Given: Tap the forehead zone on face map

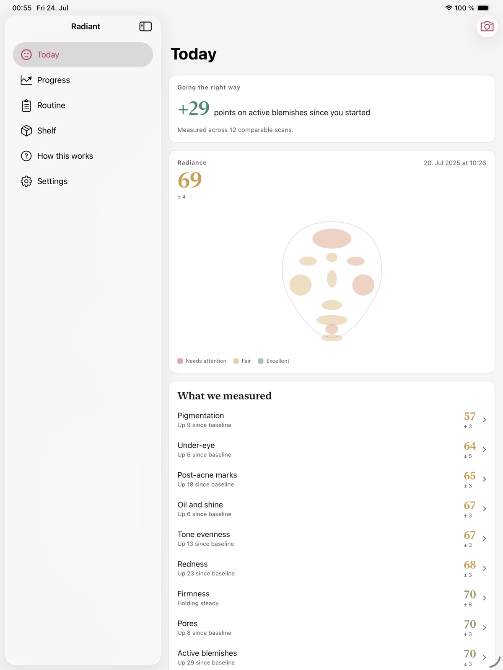Looking at the screenshot, I should [x=332, y=239].
